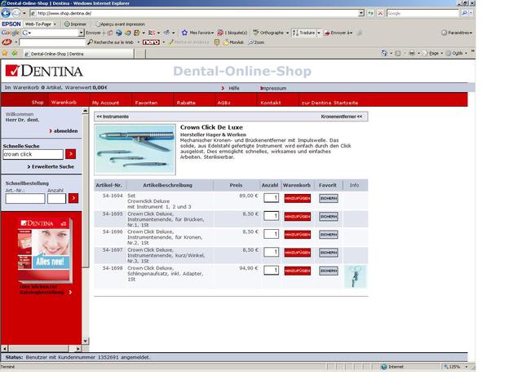The width and height of the screenshot is (522, 379).
Task: Click the Anzahl field for article 54-1695
Action: 272,216
